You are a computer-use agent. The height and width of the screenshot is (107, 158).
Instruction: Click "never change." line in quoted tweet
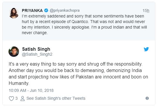pos(35,33)
